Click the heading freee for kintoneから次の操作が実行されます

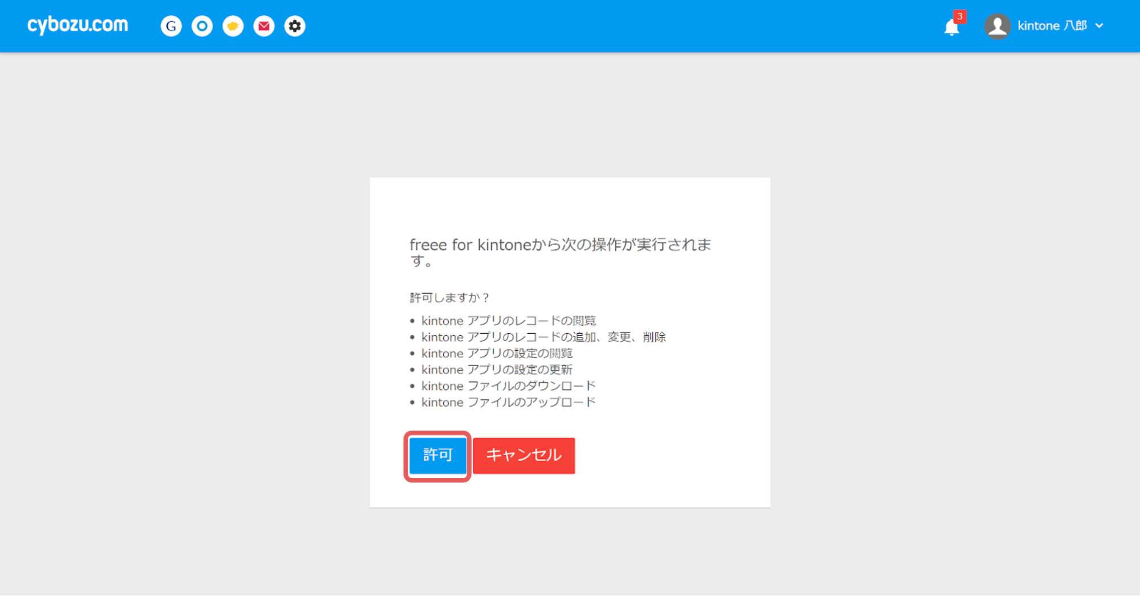point(561,253)
